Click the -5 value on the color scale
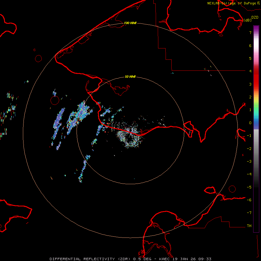The image size is (261, 261). point(249,187)
